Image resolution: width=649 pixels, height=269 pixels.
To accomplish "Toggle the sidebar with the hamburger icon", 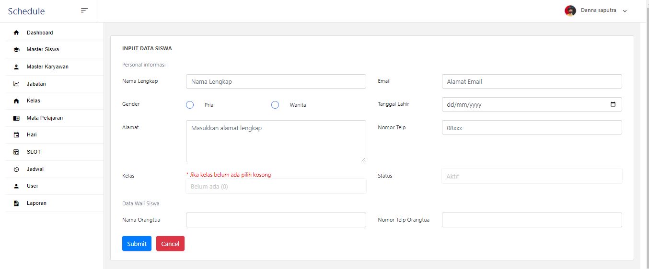I will tap(84, 11).
